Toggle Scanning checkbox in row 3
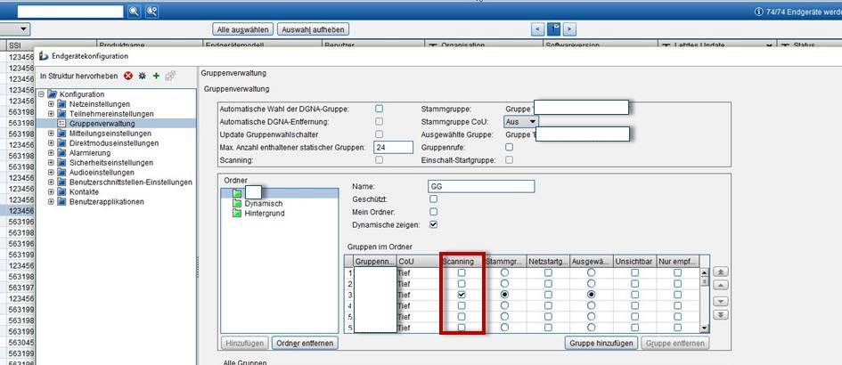 tap(462, 294)
